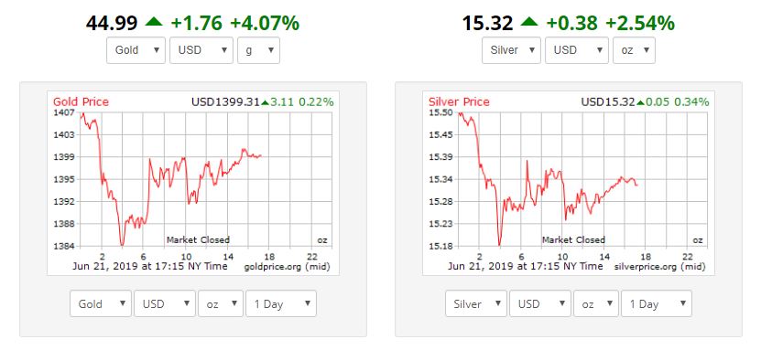Open the USD dropdown below the silver chart
Viewport: 761px width, 350px height.
(x=540, y=303)
